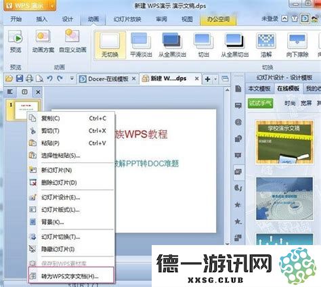Viewport: 321px width, 287px height.
Task: Click the document icon in side task bar
Action: coord(238,89)
